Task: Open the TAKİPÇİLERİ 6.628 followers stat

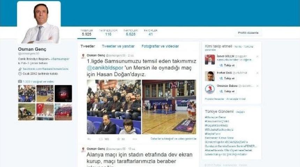Action: (x=131, y=33)
